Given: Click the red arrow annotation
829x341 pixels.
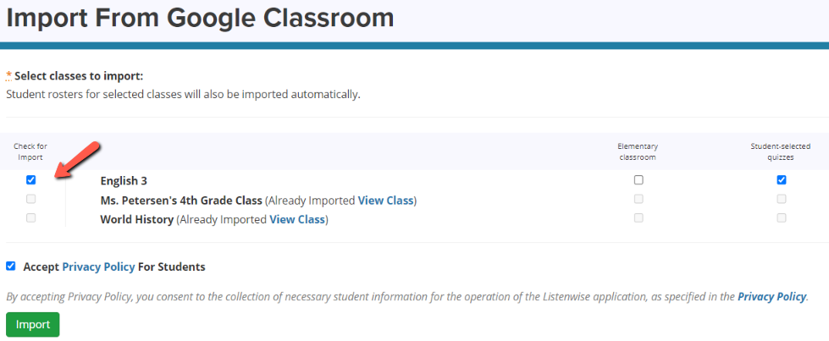Looking at the screenshot, I should point(78,160).
